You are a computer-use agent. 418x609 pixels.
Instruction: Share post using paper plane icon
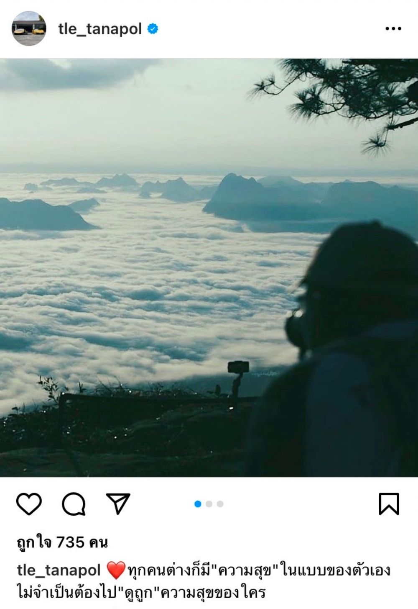point(118,504)
